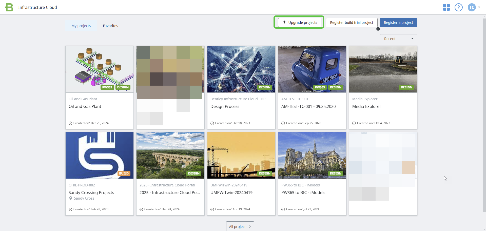
Task: Click DESIGN badge on 2025 Infrastructure Cloud card
Action: (194, 174)
